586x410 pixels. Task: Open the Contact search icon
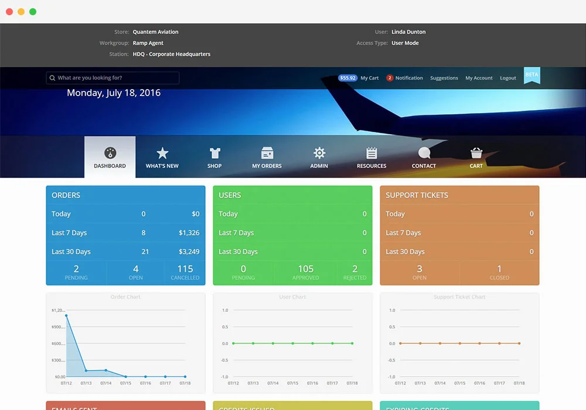424,152
